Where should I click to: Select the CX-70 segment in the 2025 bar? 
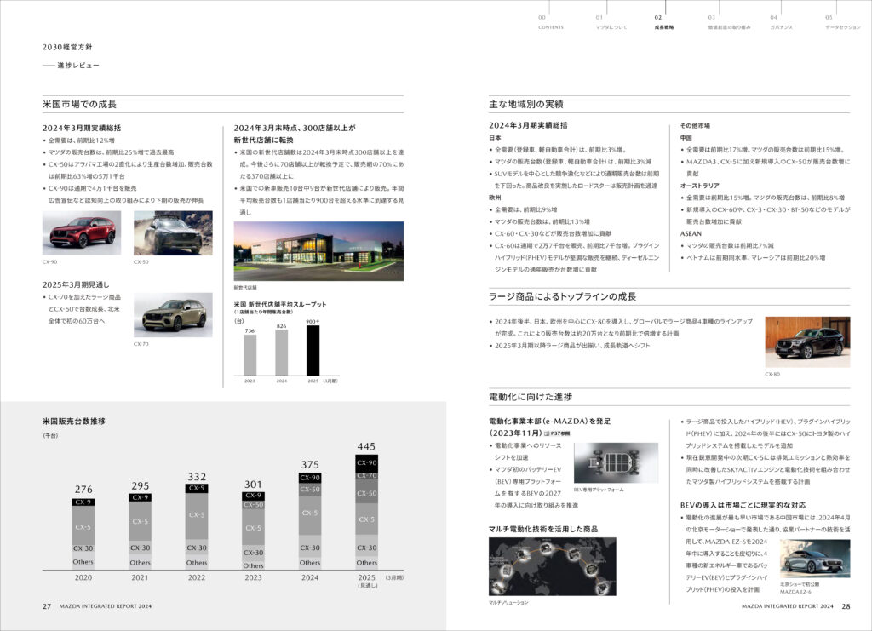[x=366, y=476]
